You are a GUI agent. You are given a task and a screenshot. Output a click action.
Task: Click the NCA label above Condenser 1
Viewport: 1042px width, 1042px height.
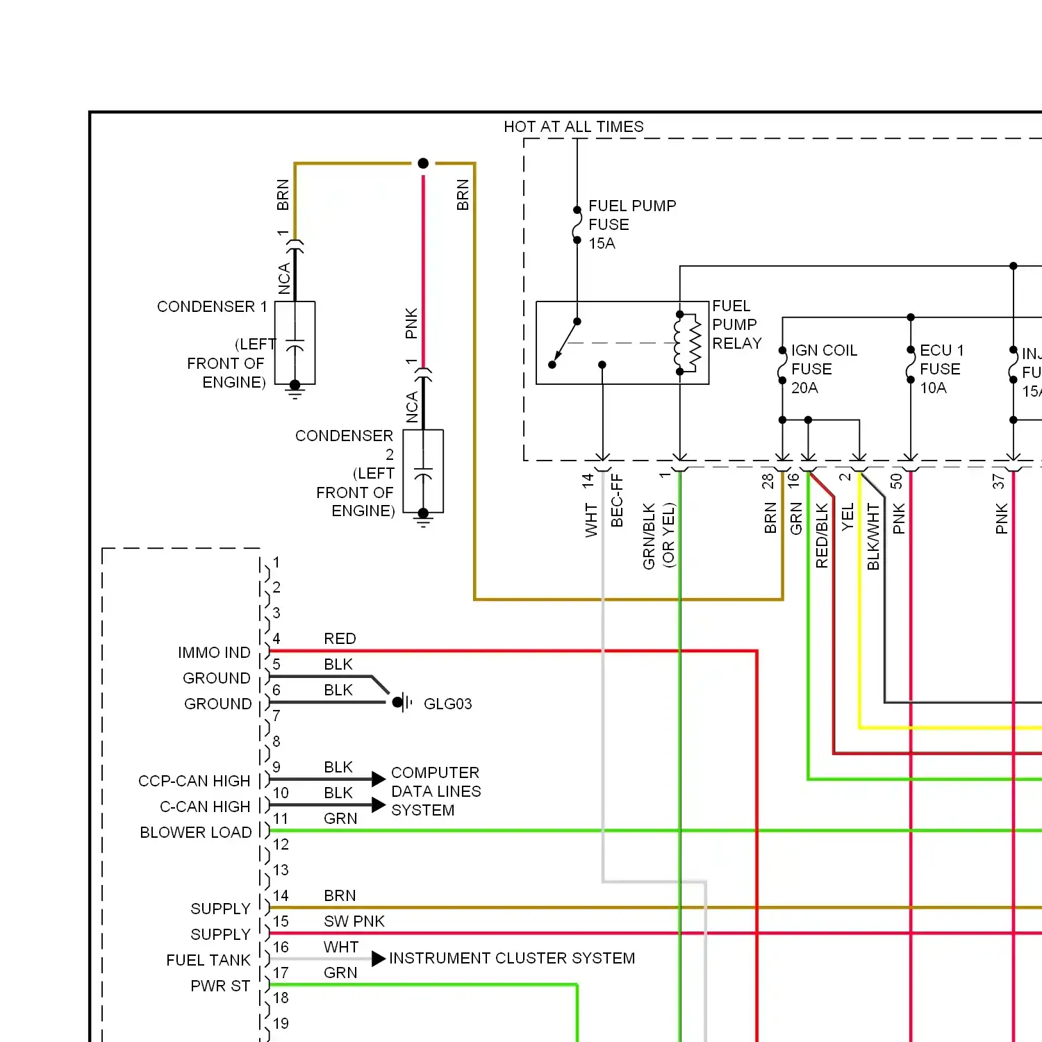[284, 279]
